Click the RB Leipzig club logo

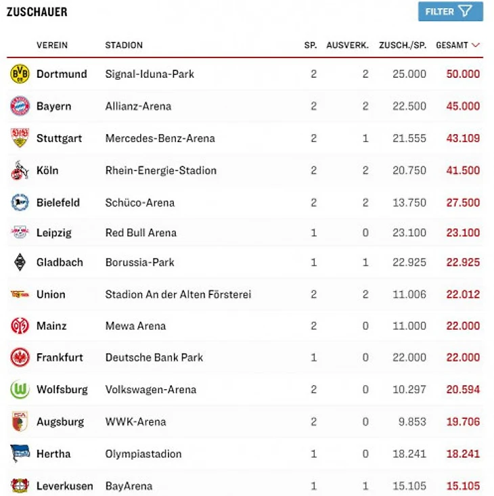coord(20,233)
